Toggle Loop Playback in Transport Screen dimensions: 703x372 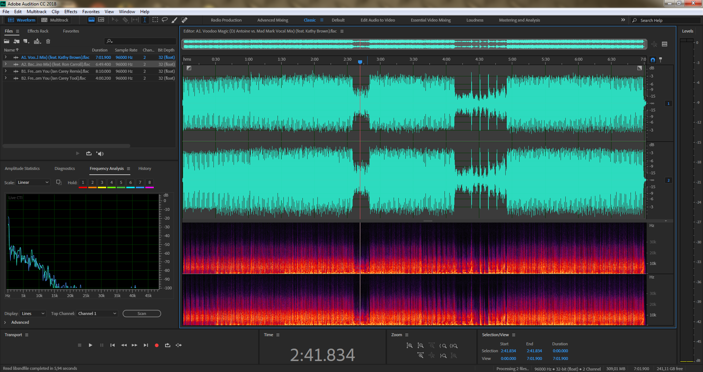168,345
